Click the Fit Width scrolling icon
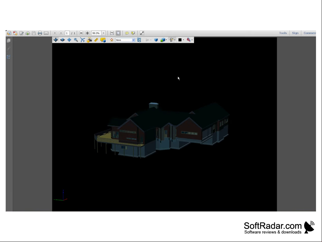The width and height of the screenshot is (322, 242). (x=112, y=33)
